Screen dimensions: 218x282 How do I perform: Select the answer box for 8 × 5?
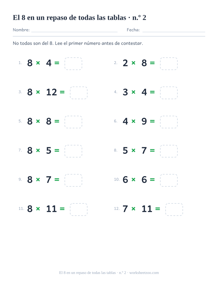click(73, 151)
